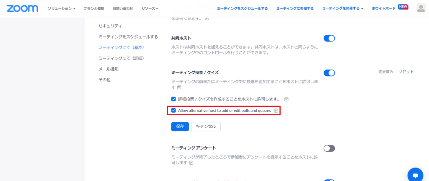This screenshot has height=181, width=429.
Task: Expand the ソリューション dropdown menu
Action: pyautogui.click(x=61, y=8)
